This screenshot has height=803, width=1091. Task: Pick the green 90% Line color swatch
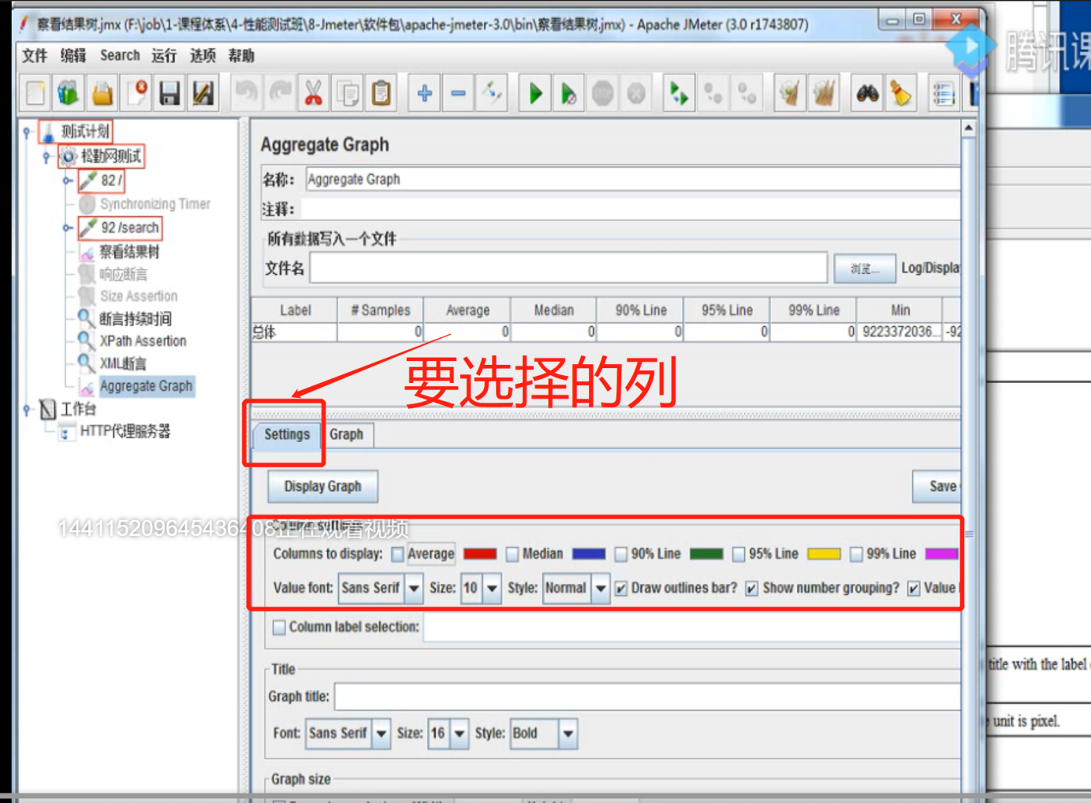[x=706, y=554]
